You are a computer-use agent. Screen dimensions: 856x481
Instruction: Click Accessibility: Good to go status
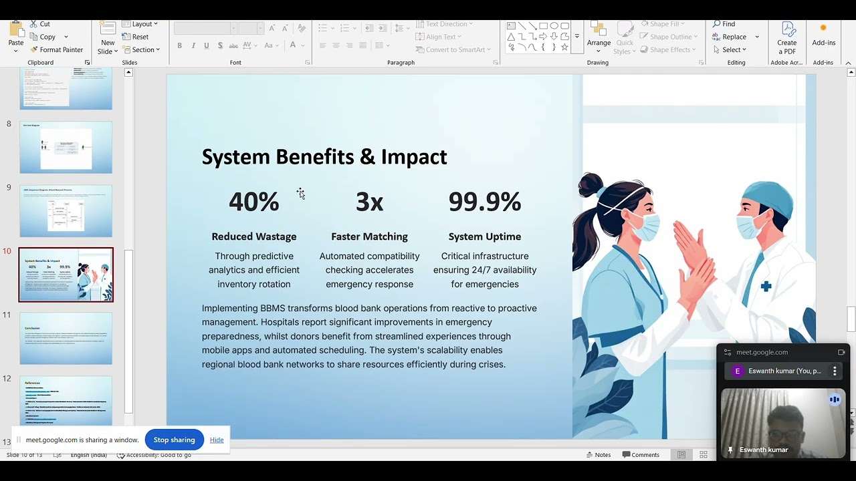tap(154, 455)
